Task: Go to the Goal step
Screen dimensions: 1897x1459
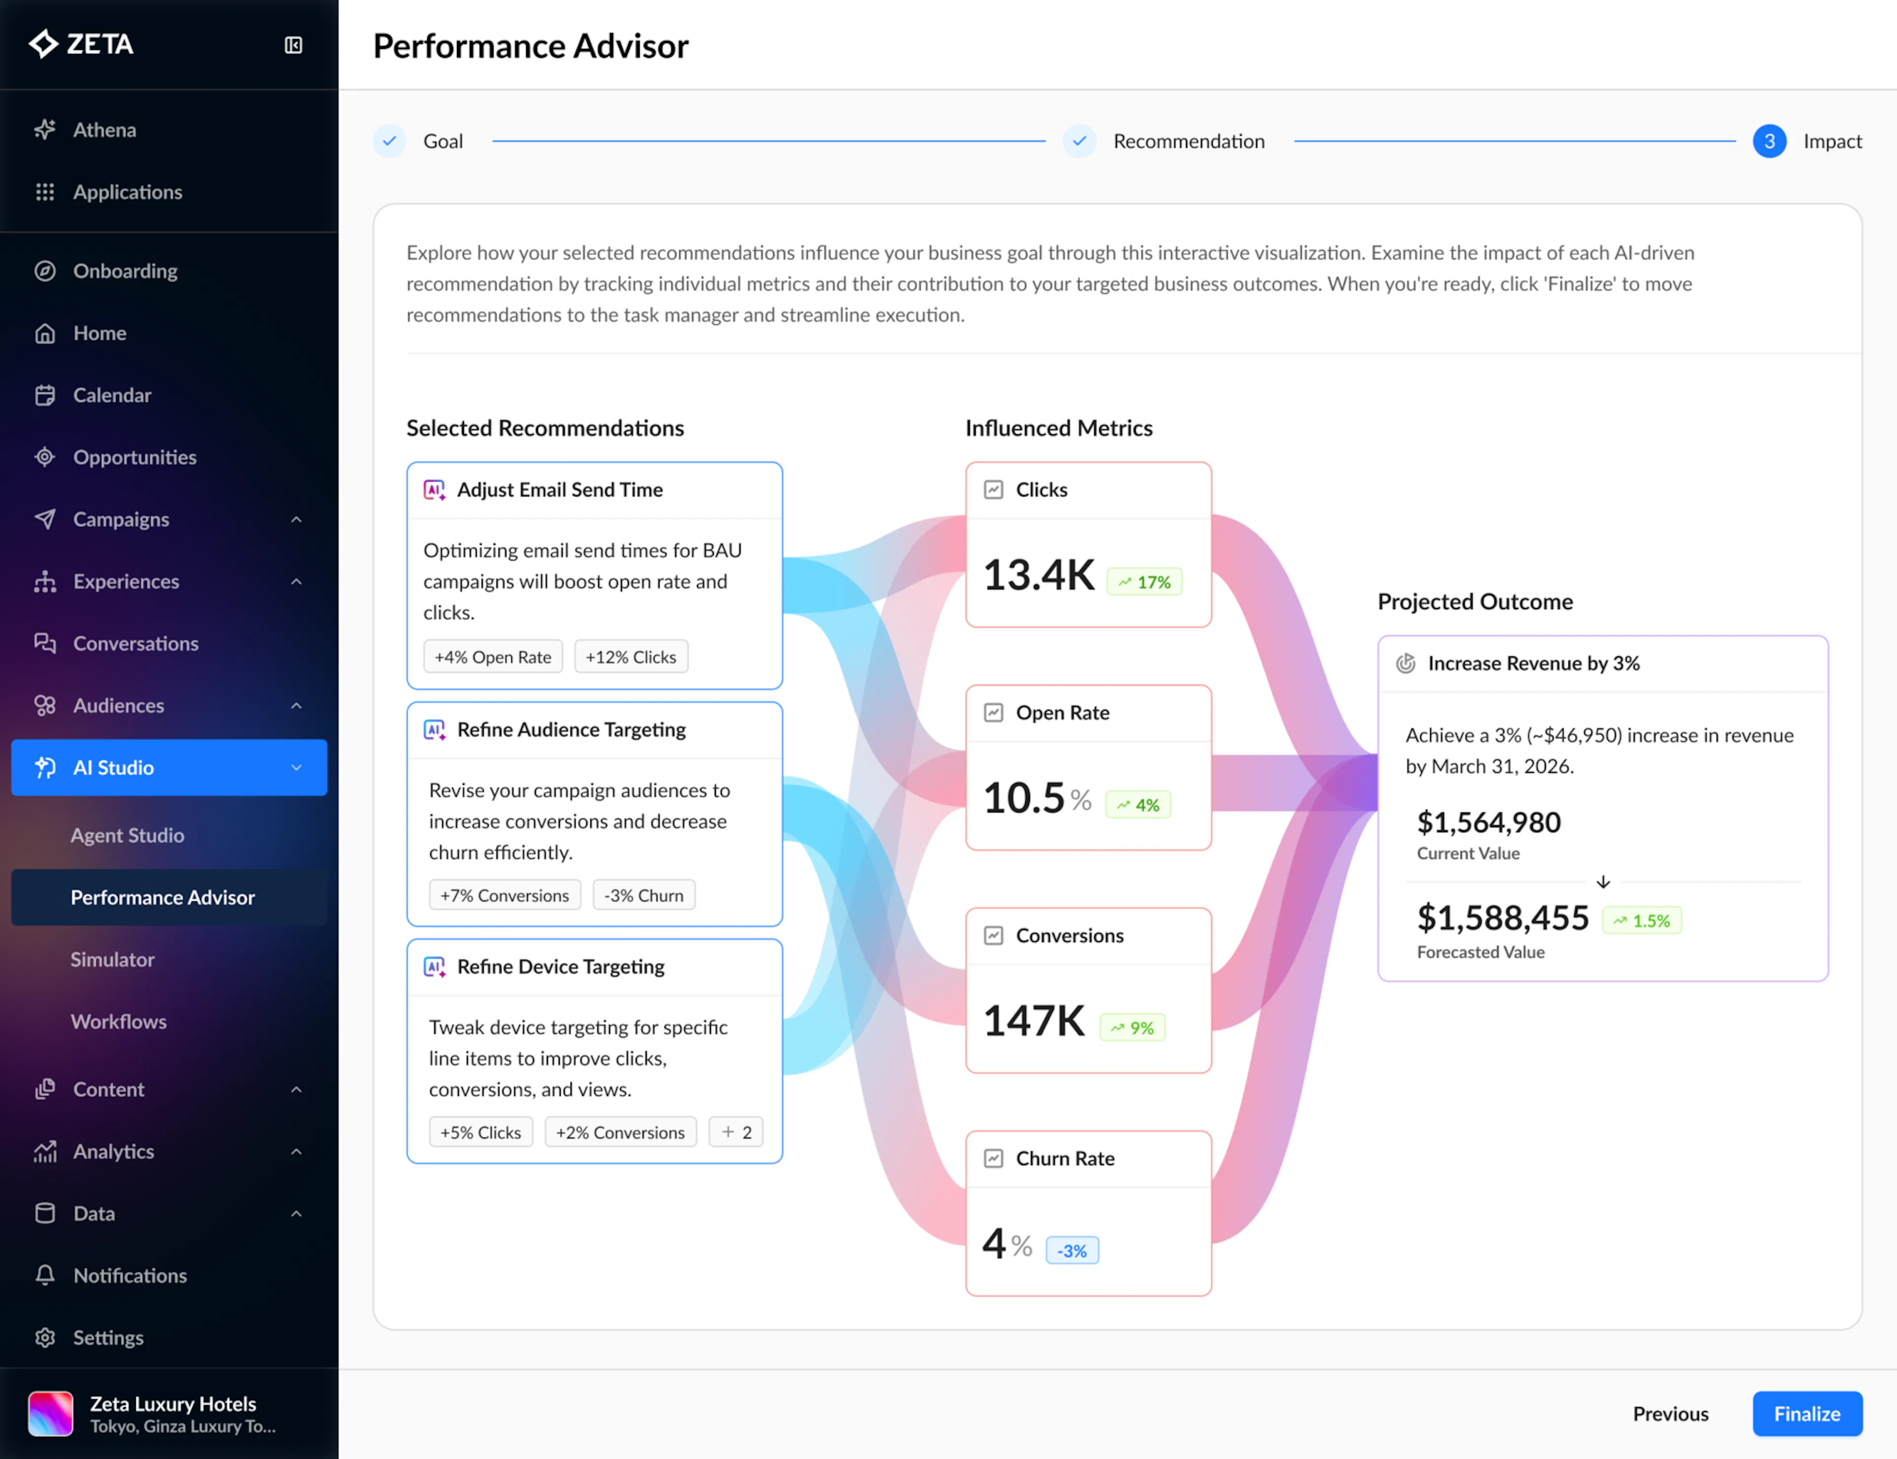Action: 418,141
